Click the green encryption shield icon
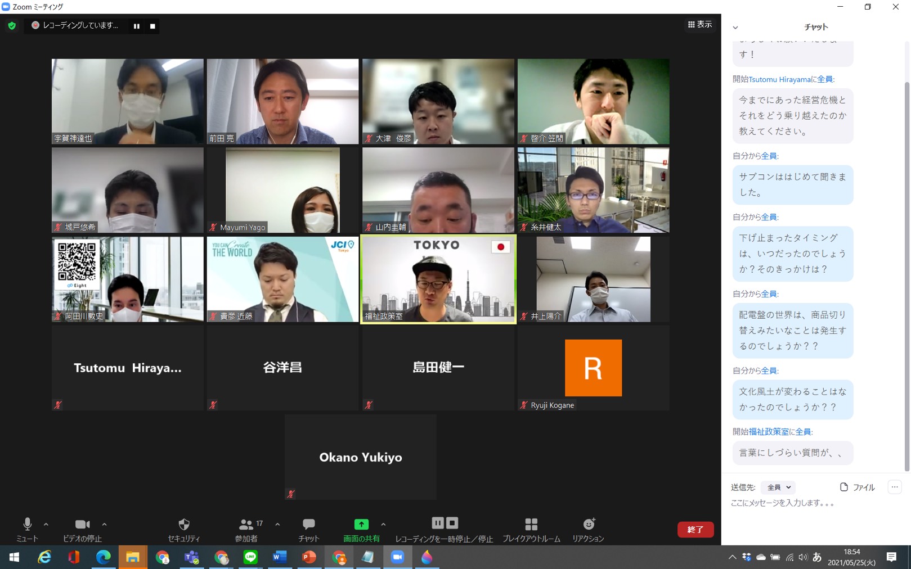Image resolution: width=911 pixels, height=569 pixels. (x=12, y=26)
